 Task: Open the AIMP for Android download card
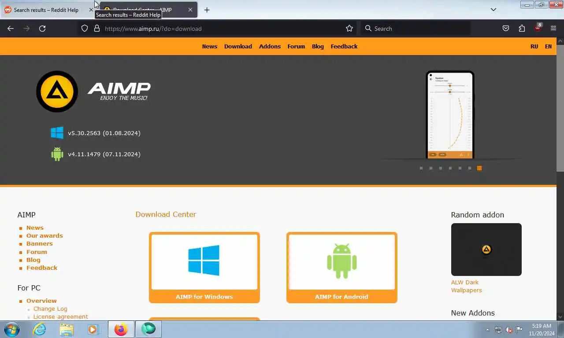(342, 268)
